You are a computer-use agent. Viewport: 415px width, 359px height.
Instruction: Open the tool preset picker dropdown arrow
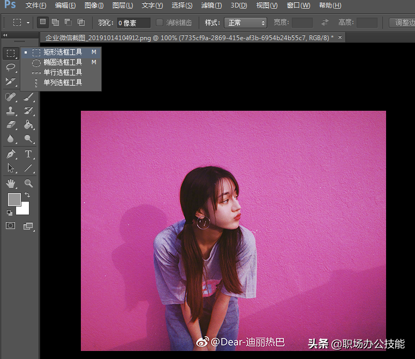click(x=28, y=22)
